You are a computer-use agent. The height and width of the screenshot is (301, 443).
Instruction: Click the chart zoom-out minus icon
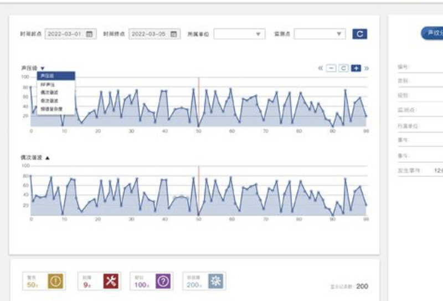pos(331,68)
